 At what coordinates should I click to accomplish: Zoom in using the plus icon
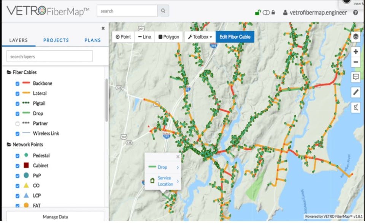pos(355,51)
